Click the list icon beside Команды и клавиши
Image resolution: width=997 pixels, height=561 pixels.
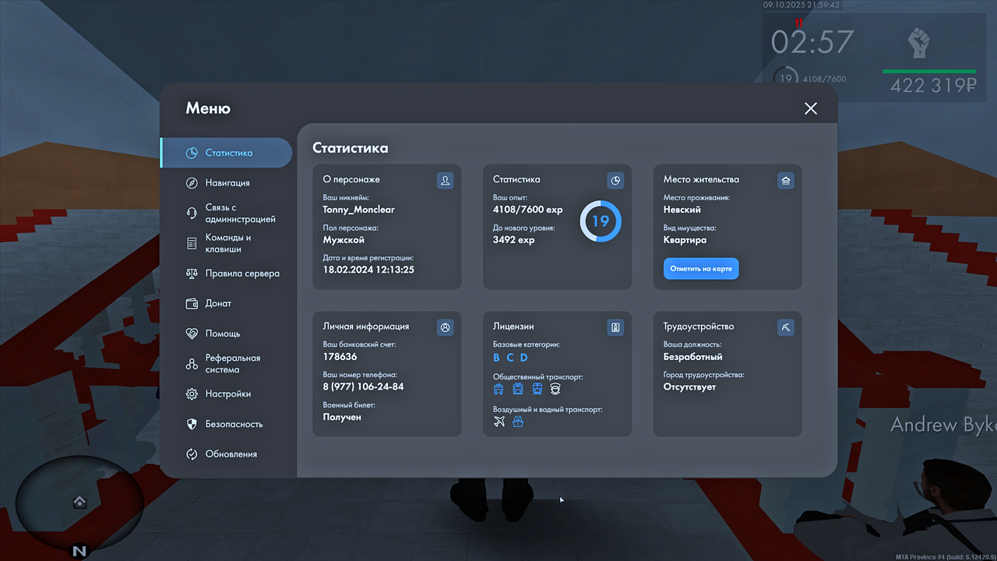pos(192,244)
